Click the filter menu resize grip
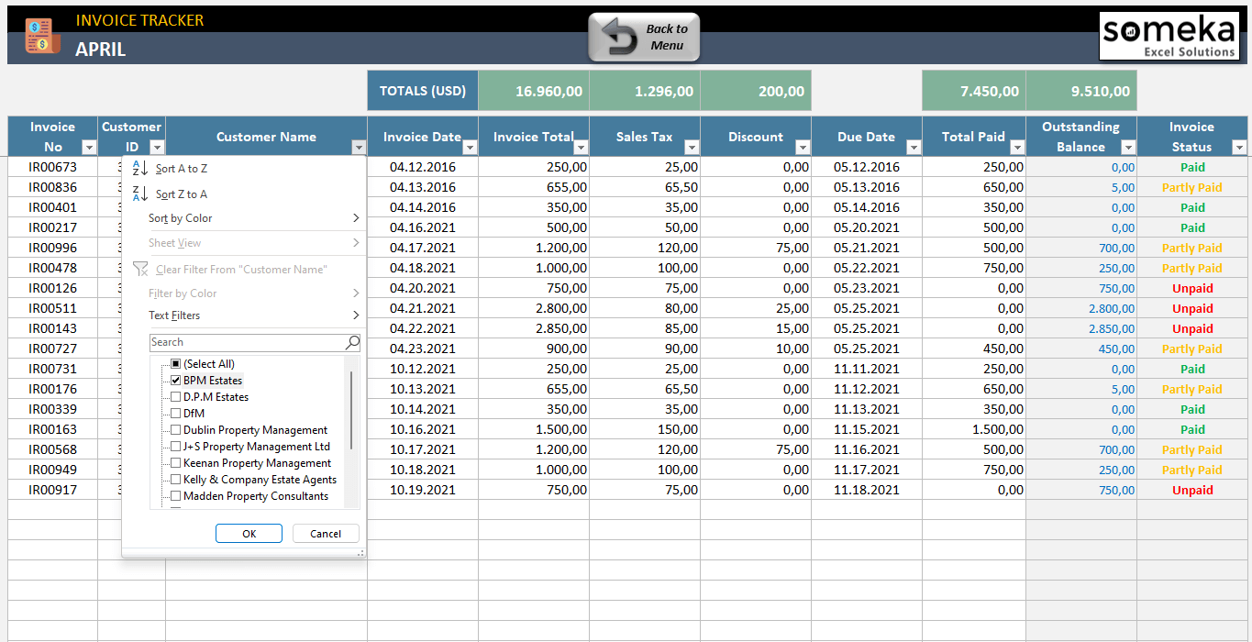 (x=360, y=553)
